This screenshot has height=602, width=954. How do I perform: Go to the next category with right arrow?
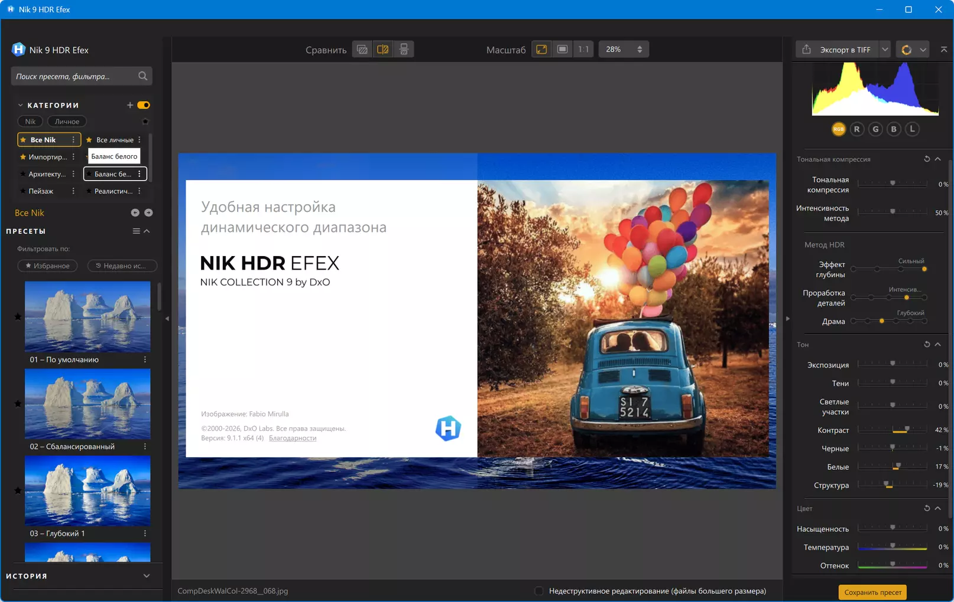[148, 212]
